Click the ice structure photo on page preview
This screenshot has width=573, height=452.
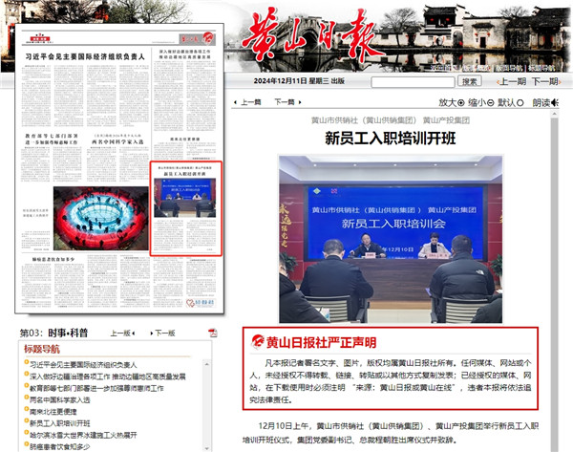tap(101, 218)
